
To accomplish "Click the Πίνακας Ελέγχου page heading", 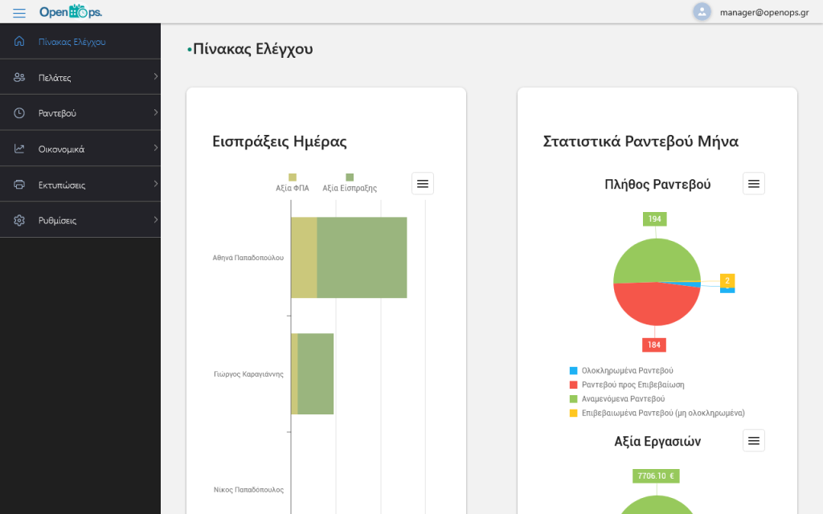I will [253, 49].
